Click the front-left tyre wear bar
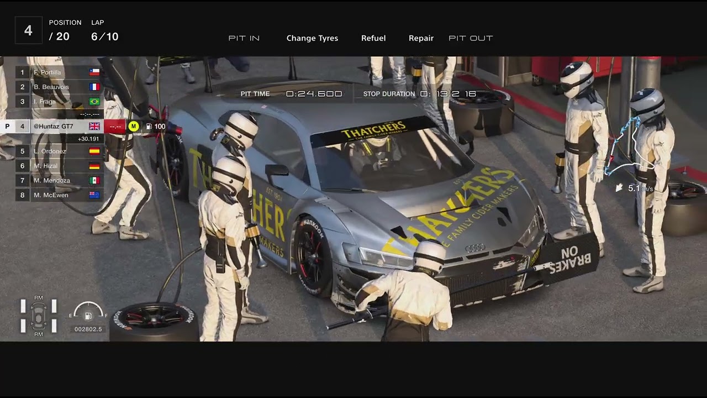Image resolution: width=707 pixels, height=398 pixels. (23, 307)
